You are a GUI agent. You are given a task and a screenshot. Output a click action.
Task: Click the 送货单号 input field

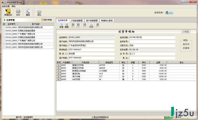pyautogui.click(x=91, y=37)
